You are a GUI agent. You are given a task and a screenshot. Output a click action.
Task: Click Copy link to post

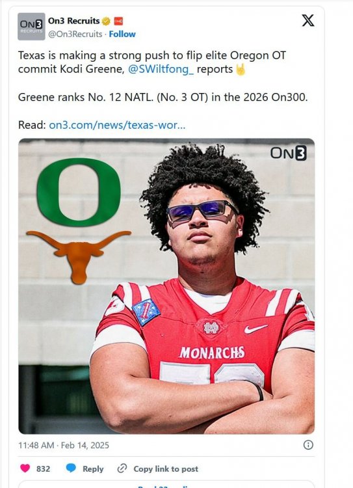click(166, 468)
